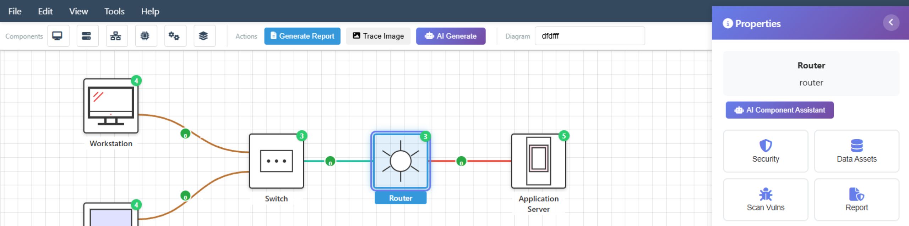Click the gears component icon
The image size is (909, 226).
[175, 36]
